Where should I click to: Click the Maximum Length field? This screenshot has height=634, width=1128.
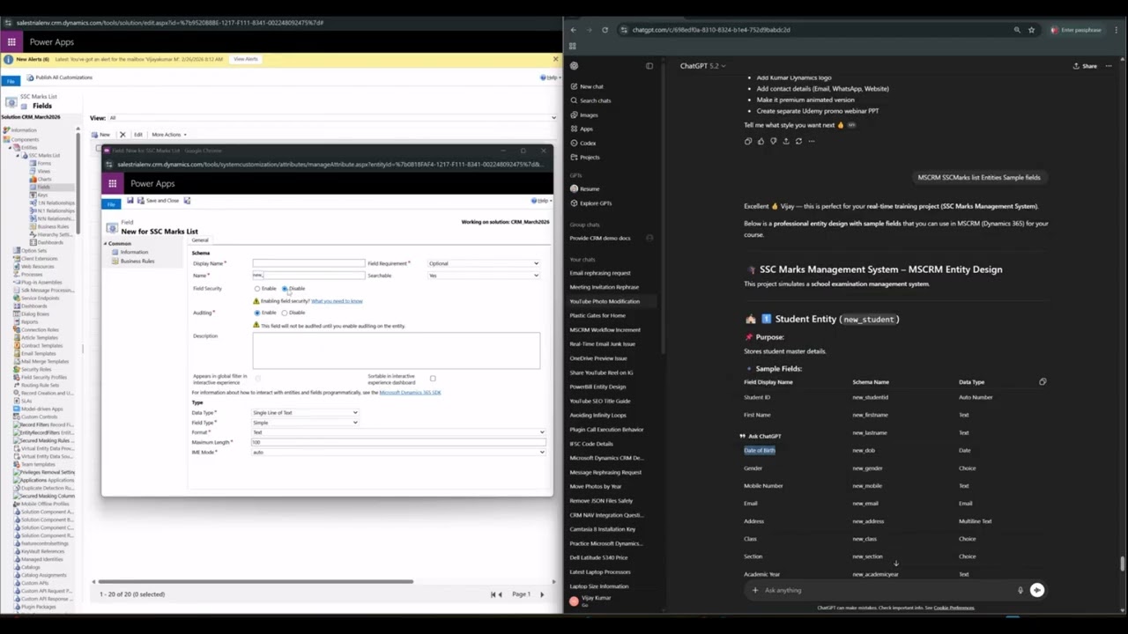(398, 442)
